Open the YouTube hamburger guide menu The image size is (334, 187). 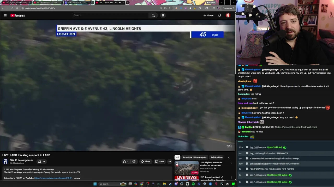tap(5, 15)
